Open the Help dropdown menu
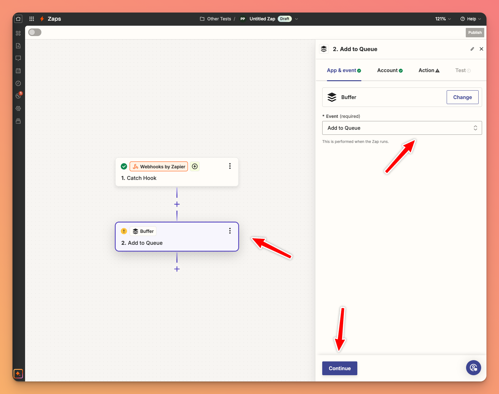 [x=470, y=19]
